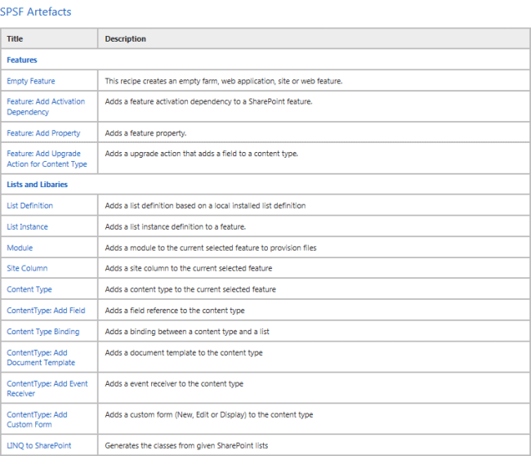Open the LINQ to SharePoint link

(x=38, y=445)
